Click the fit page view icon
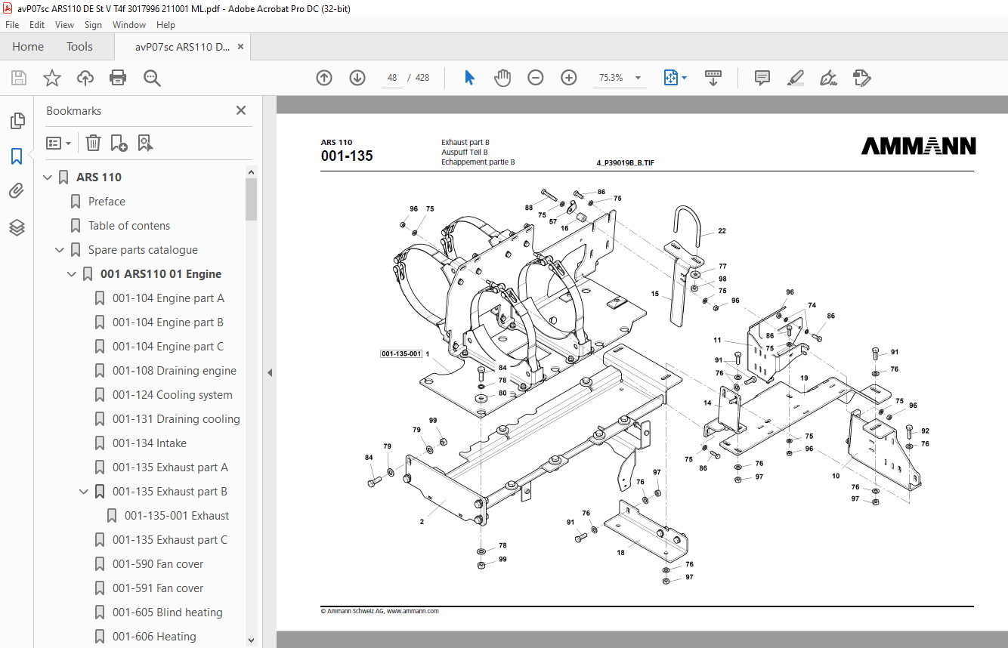 670,78
